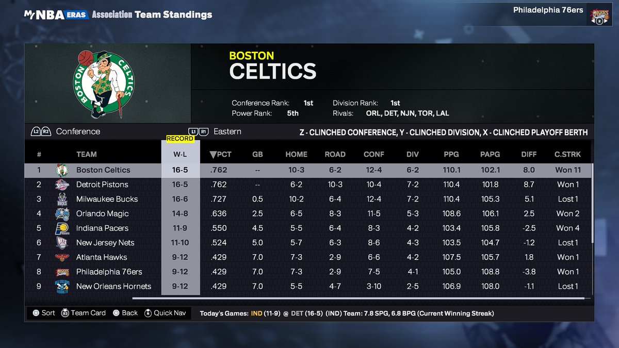The height and width of the screenshot is (348, 619).
Task: Click the New Orleans Hornets team logo
Action: pos(62,286)
